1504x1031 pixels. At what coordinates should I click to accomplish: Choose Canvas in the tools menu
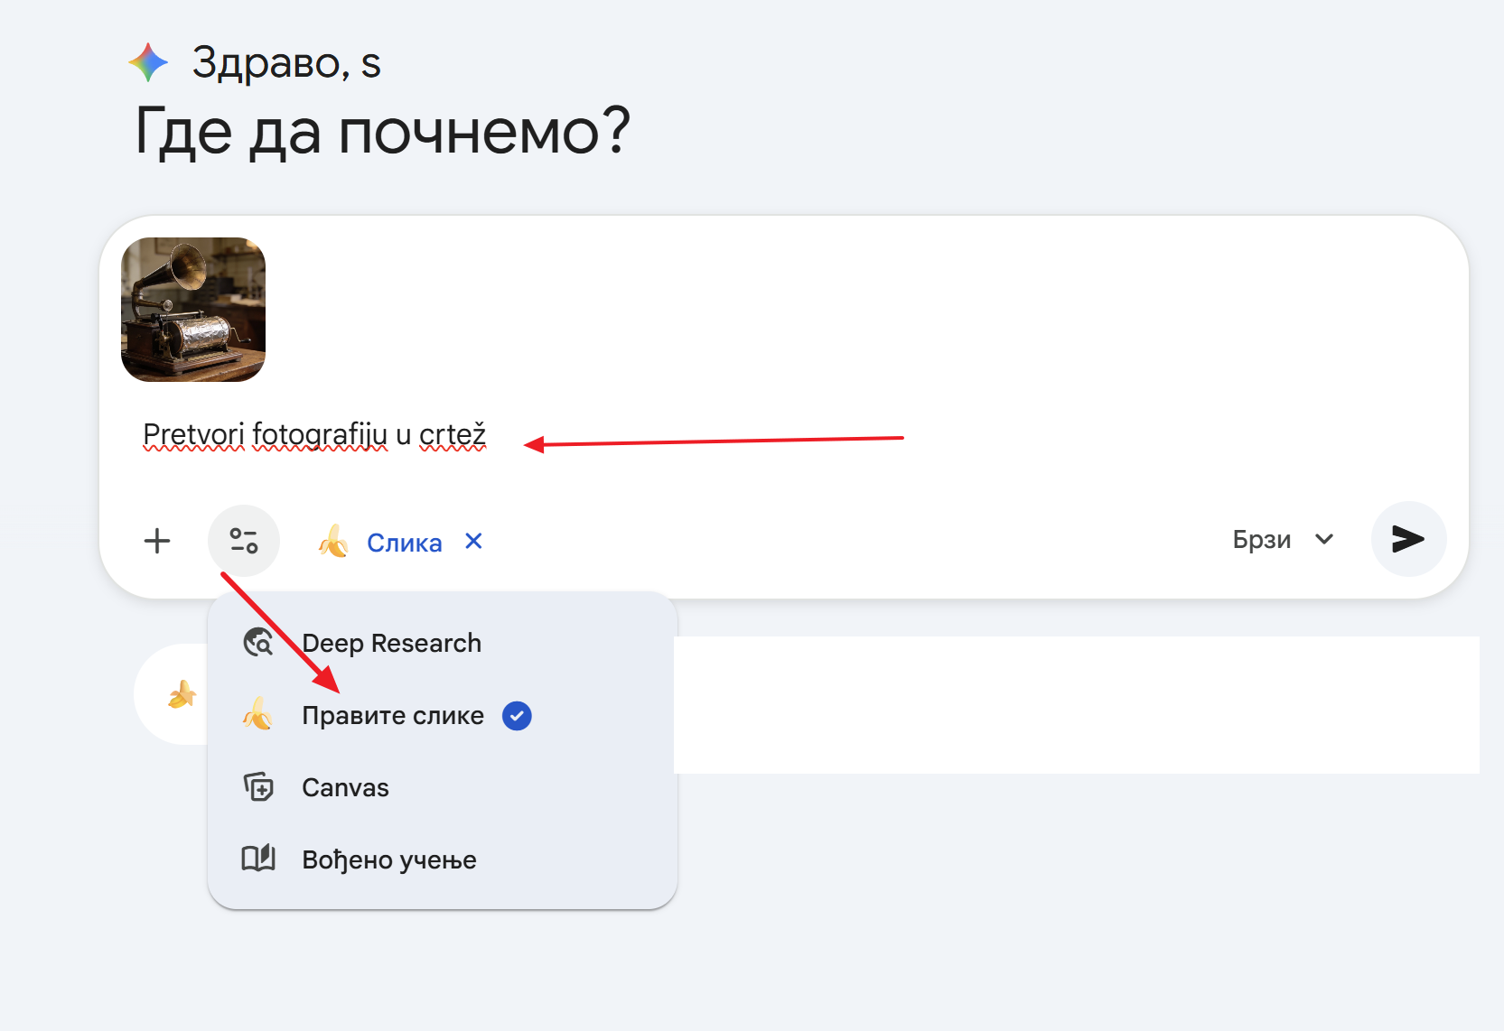click(x=345, y=788)
